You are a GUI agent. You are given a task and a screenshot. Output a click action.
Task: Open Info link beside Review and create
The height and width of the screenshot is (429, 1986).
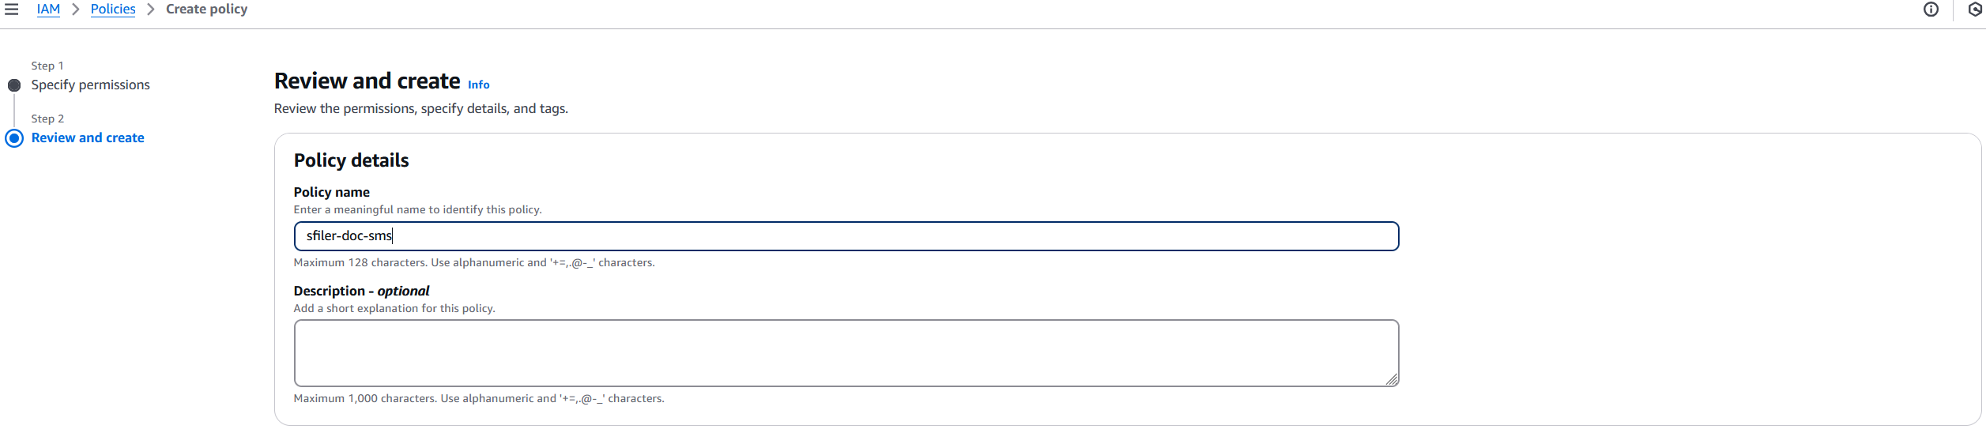click(x=478, y=85)
